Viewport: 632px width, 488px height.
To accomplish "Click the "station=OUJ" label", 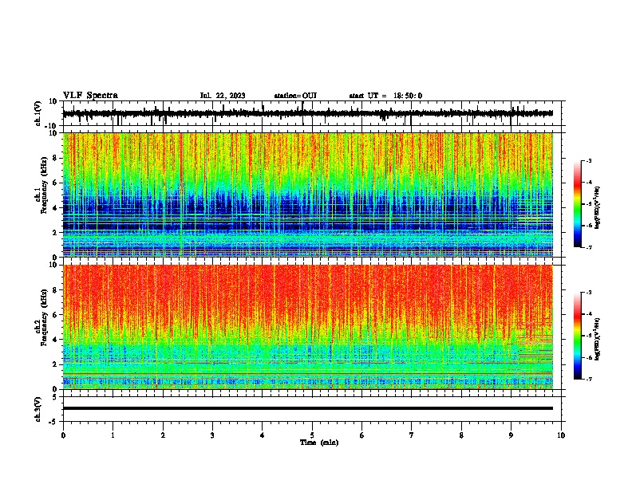I will [295, 96].
